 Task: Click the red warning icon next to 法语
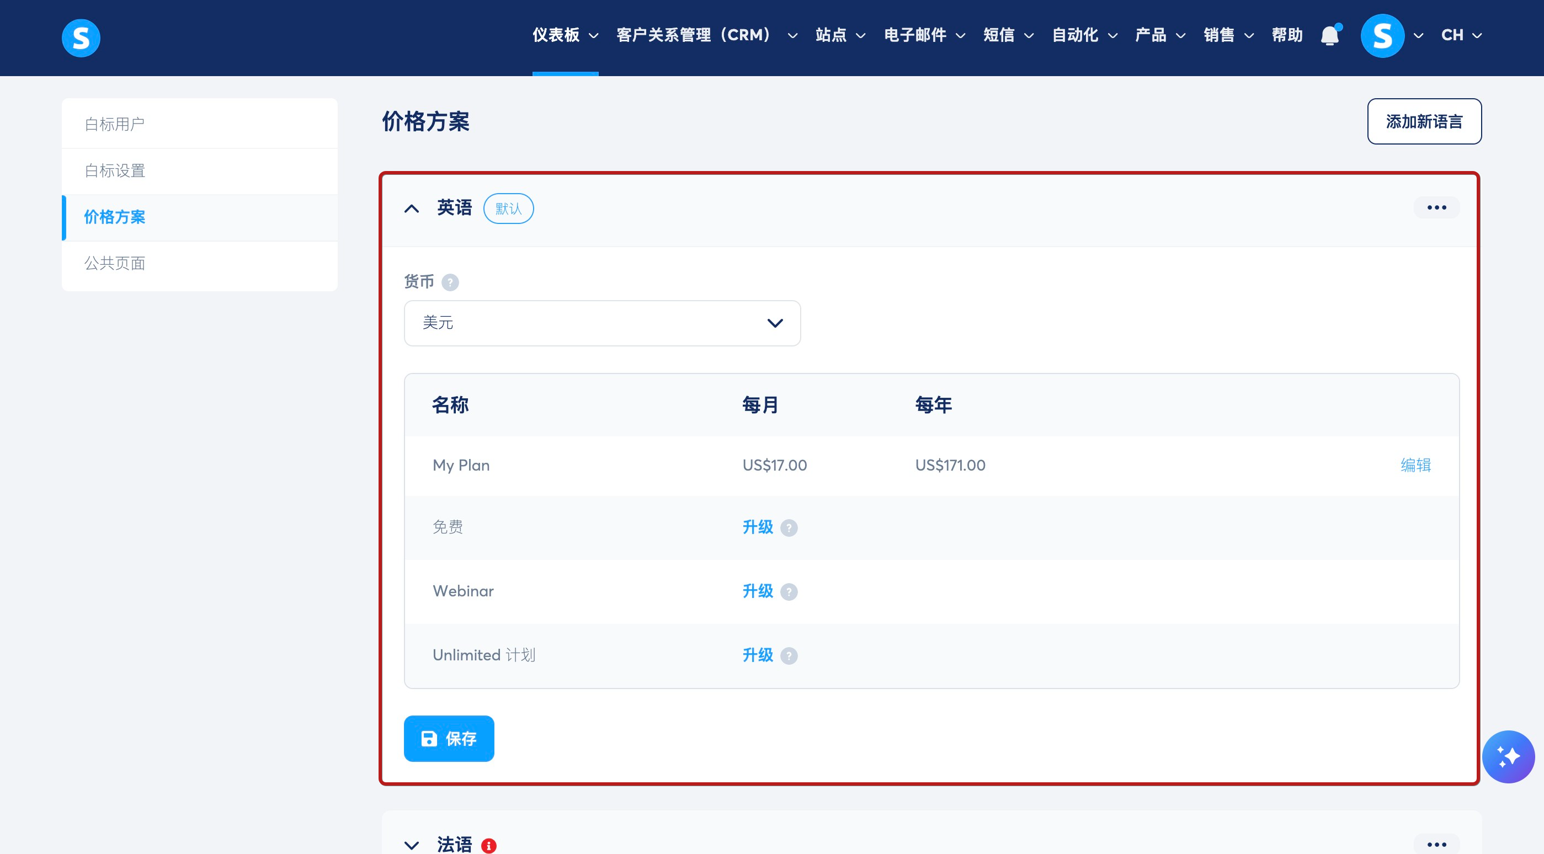point(488,846)
